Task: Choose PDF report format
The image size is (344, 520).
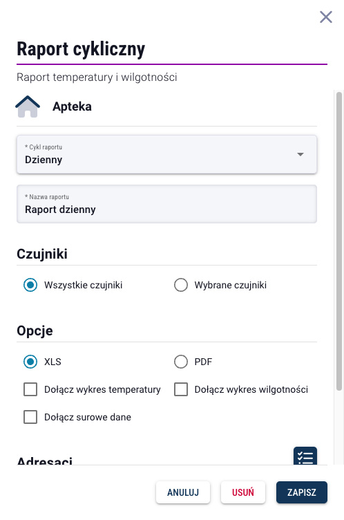Action: (181, 362)
